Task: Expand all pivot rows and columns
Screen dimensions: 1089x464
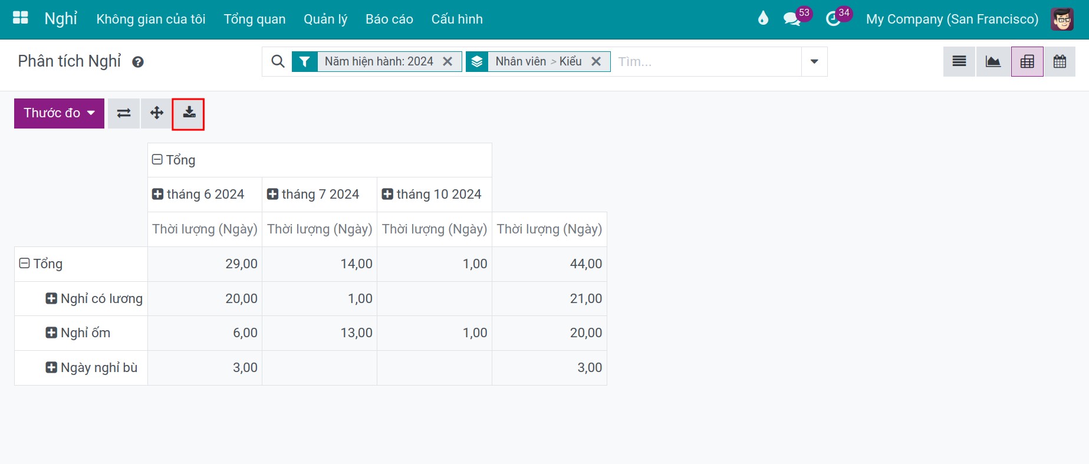Action: [156, 113]
